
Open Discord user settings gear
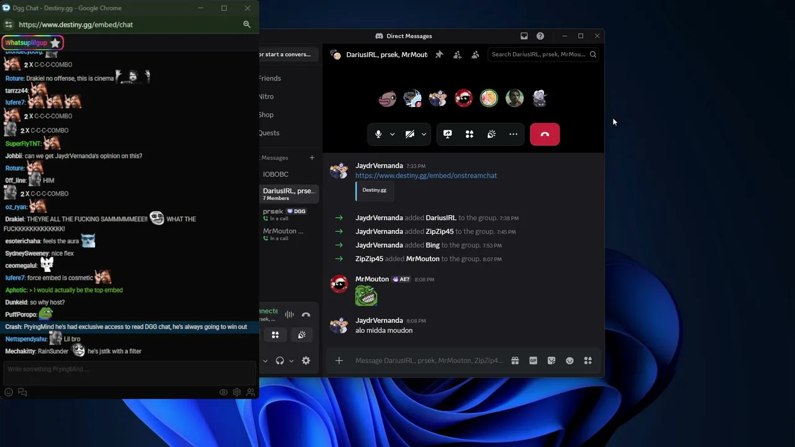pos(306,361)
